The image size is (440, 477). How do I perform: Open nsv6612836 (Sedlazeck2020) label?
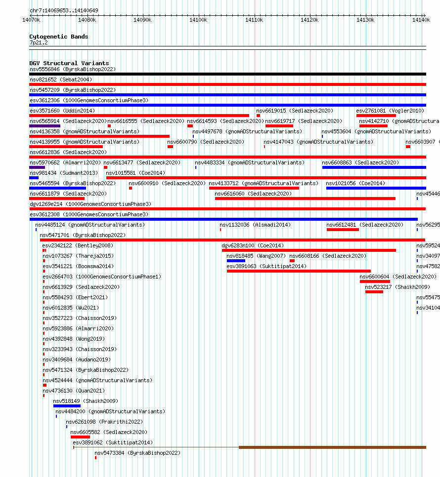pos(68,152)
